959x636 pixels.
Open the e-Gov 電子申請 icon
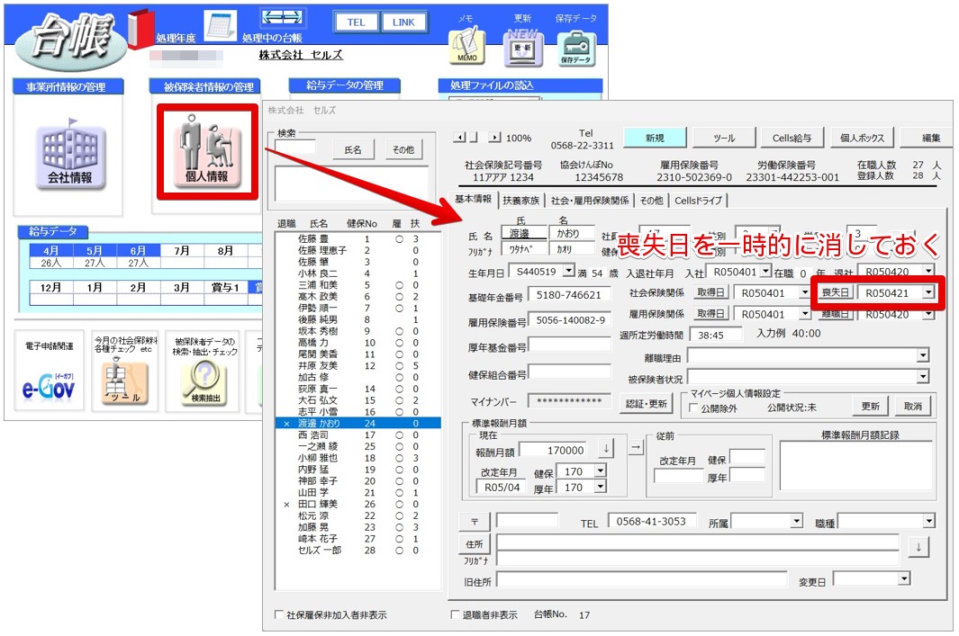[49, 388]
